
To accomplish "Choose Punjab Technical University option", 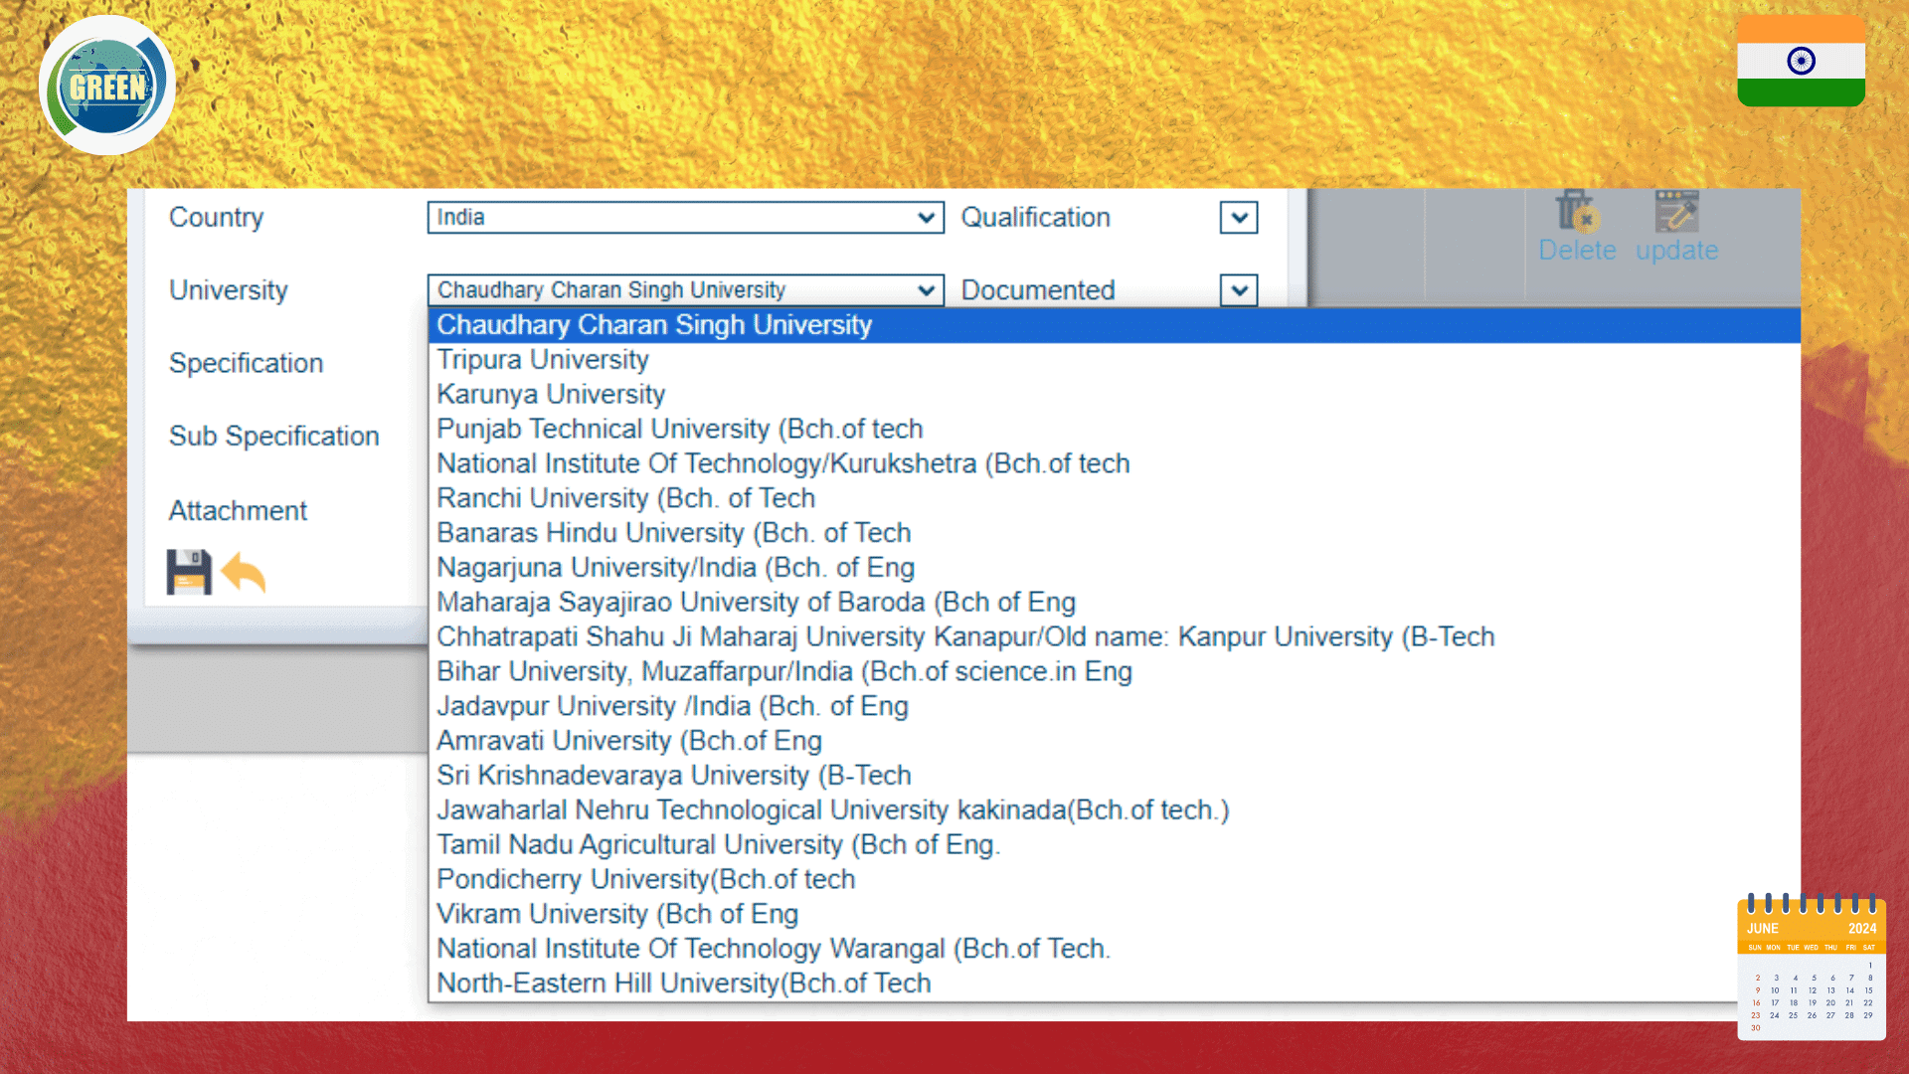I will 680,430.
